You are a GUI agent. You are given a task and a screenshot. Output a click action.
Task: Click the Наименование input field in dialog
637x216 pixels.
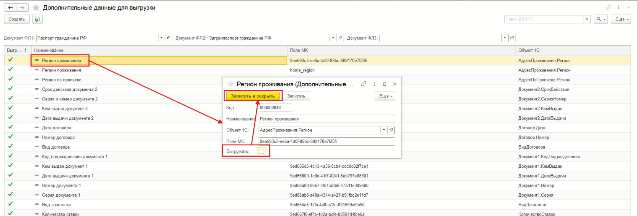click(x=326, y=119)
